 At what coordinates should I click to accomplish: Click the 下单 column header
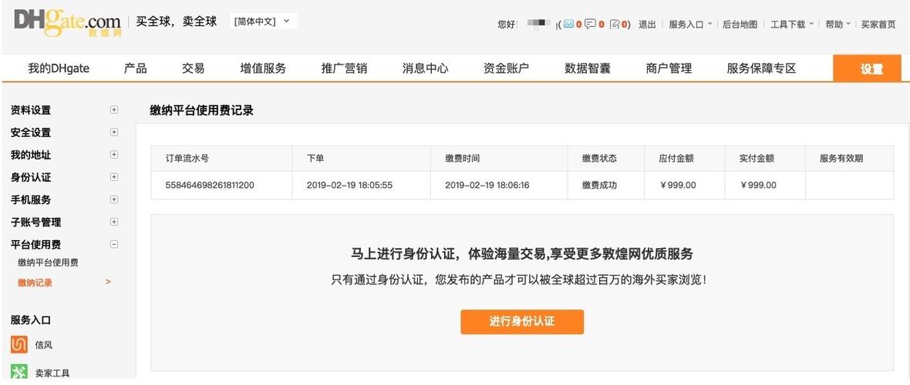(315, 159)
